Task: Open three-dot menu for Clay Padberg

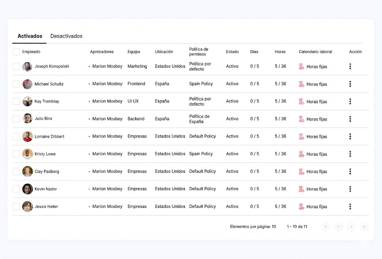Action: (350, 171)
